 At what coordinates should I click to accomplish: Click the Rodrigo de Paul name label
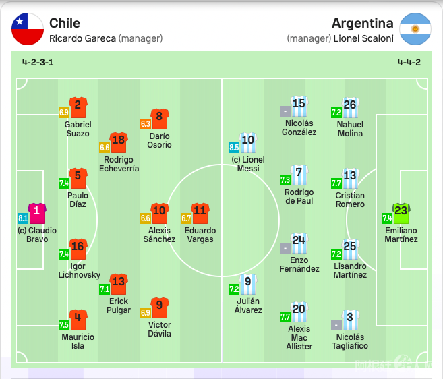[x=299, y=196]
